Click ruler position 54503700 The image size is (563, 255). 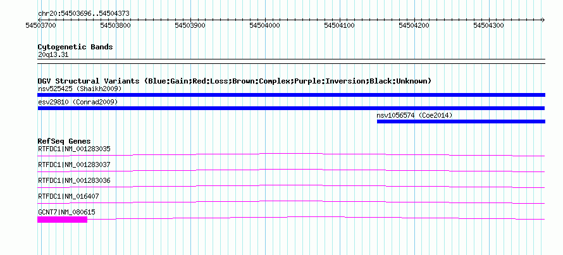tap(40, 25)
